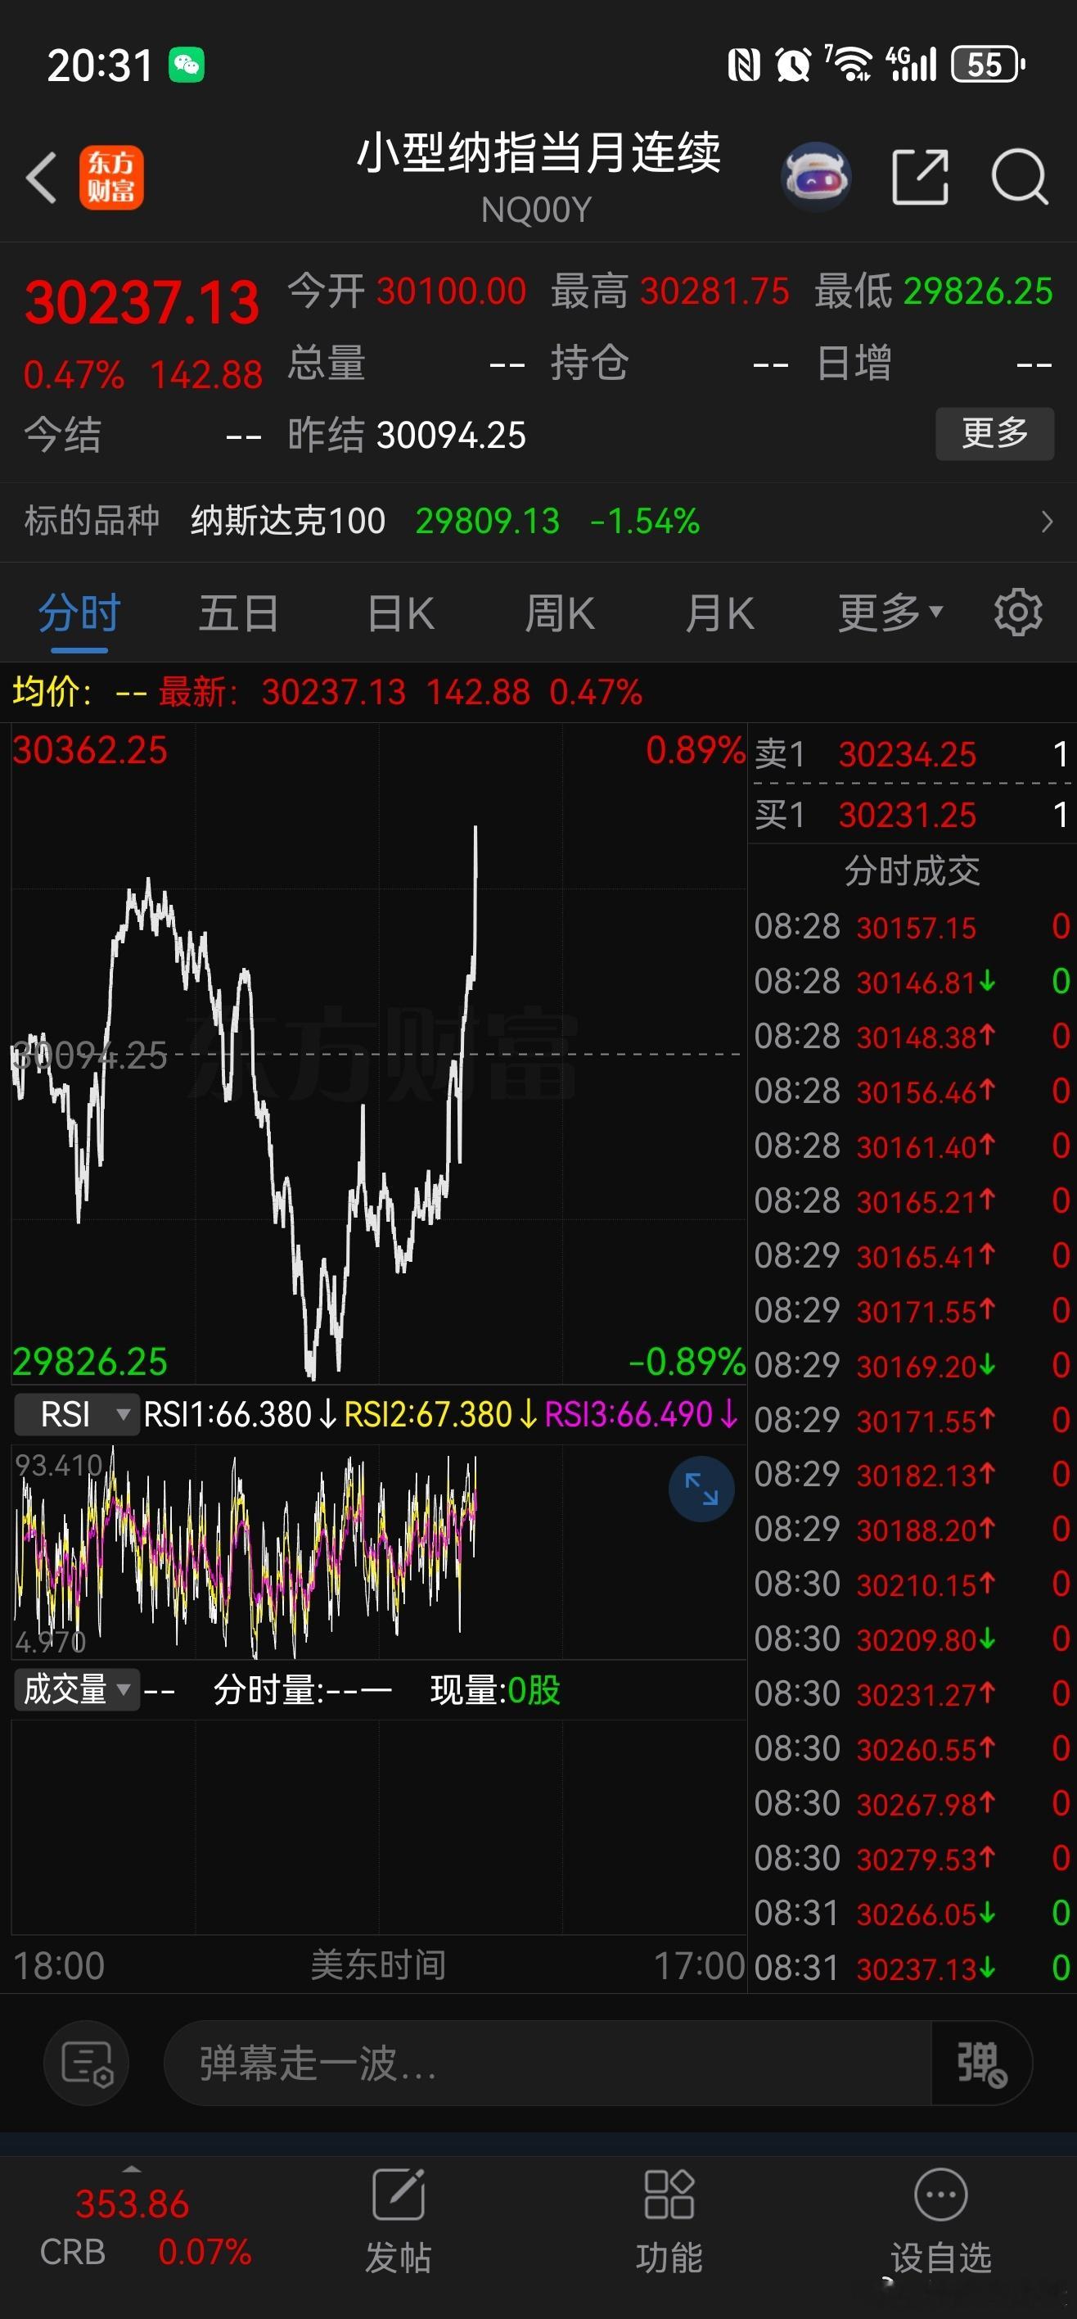Switch to 月K tab
1077x2319 pixels.
[720, 614]
